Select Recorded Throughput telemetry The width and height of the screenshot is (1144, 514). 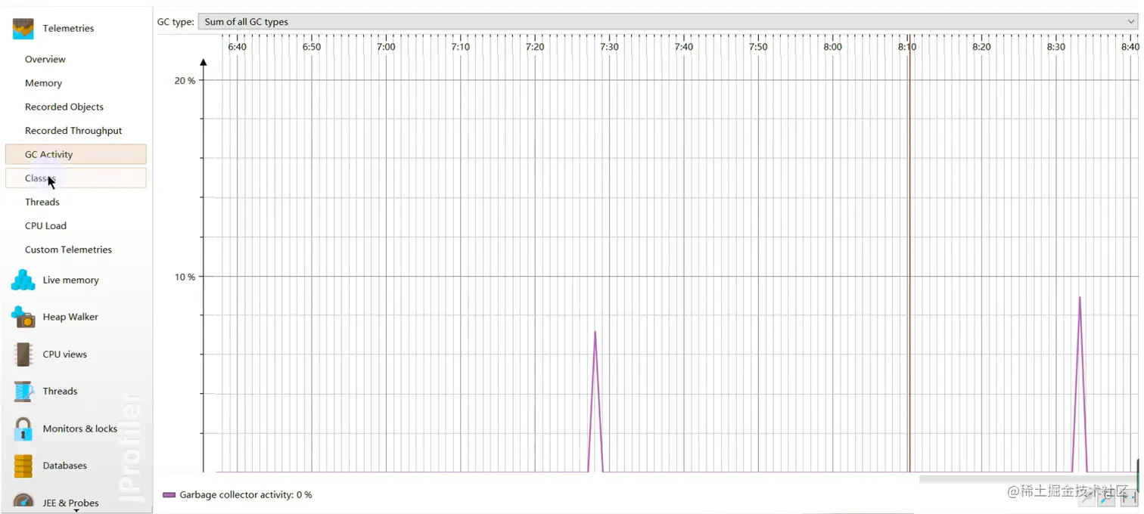point(73,131)
